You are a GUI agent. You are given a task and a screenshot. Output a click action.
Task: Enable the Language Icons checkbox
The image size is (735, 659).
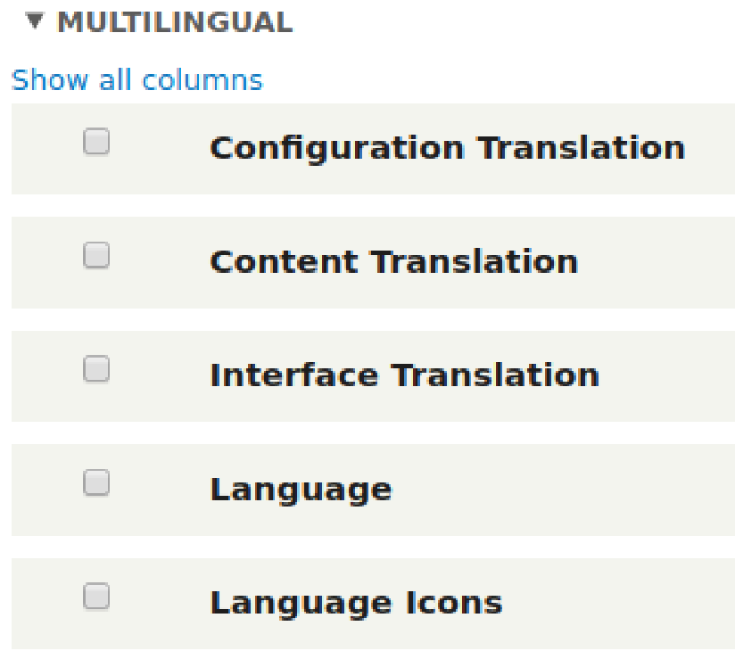96,597
